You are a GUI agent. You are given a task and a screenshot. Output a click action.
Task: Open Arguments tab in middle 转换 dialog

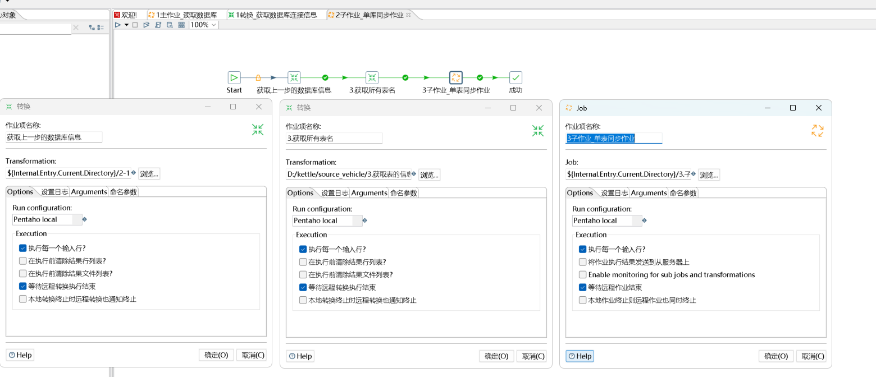tap(368, 193)
